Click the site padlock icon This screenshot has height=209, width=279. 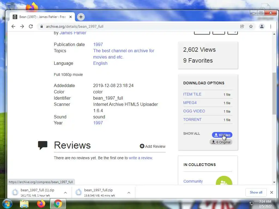coord(42,26)
